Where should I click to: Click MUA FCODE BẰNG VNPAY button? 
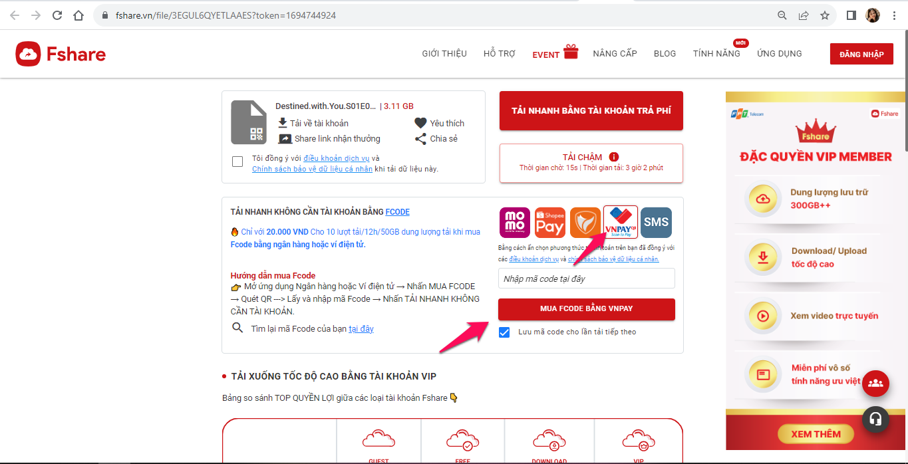coord(587,309)
